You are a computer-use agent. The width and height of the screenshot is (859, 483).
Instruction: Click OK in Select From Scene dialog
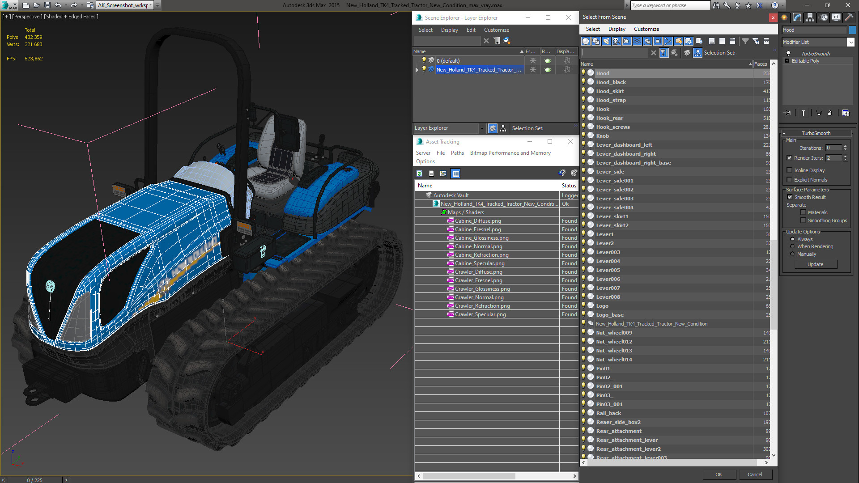pos(719,475)
